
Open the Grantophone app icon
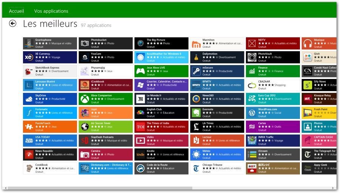[29, 43]
